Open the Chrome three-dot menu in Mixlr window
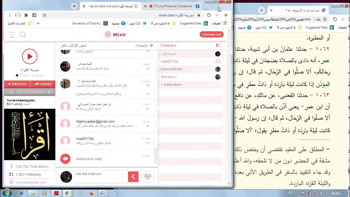Image resolution: width=350 pixels, height=197 pixels. tap(9, 15)
